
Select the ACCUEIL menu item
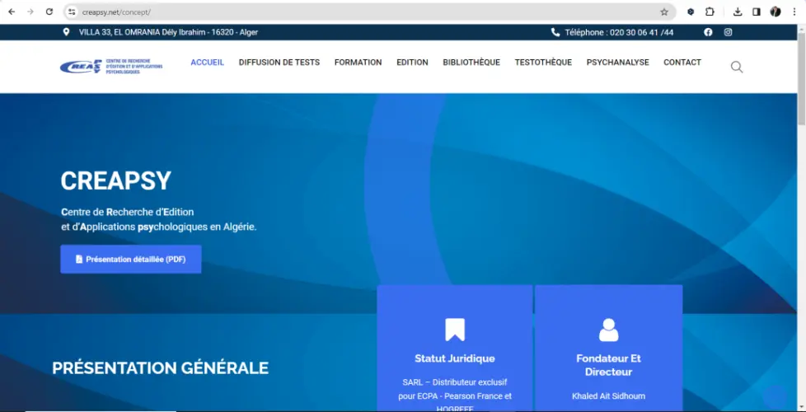coord(207,62)
